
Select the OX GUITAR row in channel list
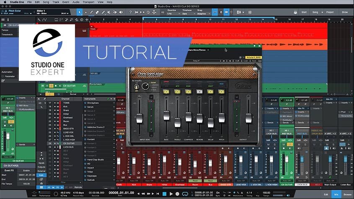tap(65, 143)
